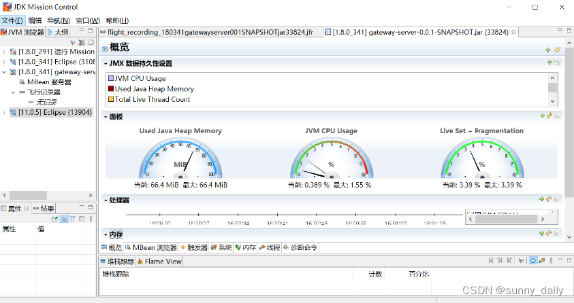
Task: Click the yellow reset arrow beside 概览 title
Action: point(557,50)
